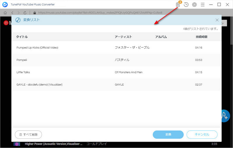This screenshot has width=233, height=148.
Task: Click the padlock icon in address bar
Action: click(35, 13)
